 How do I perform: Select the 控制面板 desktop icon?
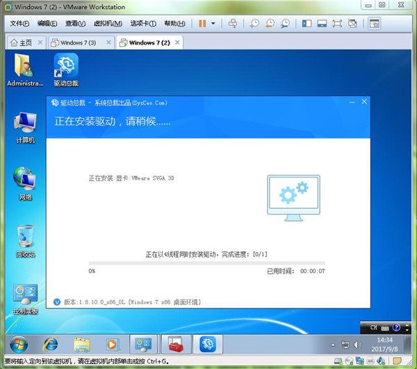[x=26, y=299]
